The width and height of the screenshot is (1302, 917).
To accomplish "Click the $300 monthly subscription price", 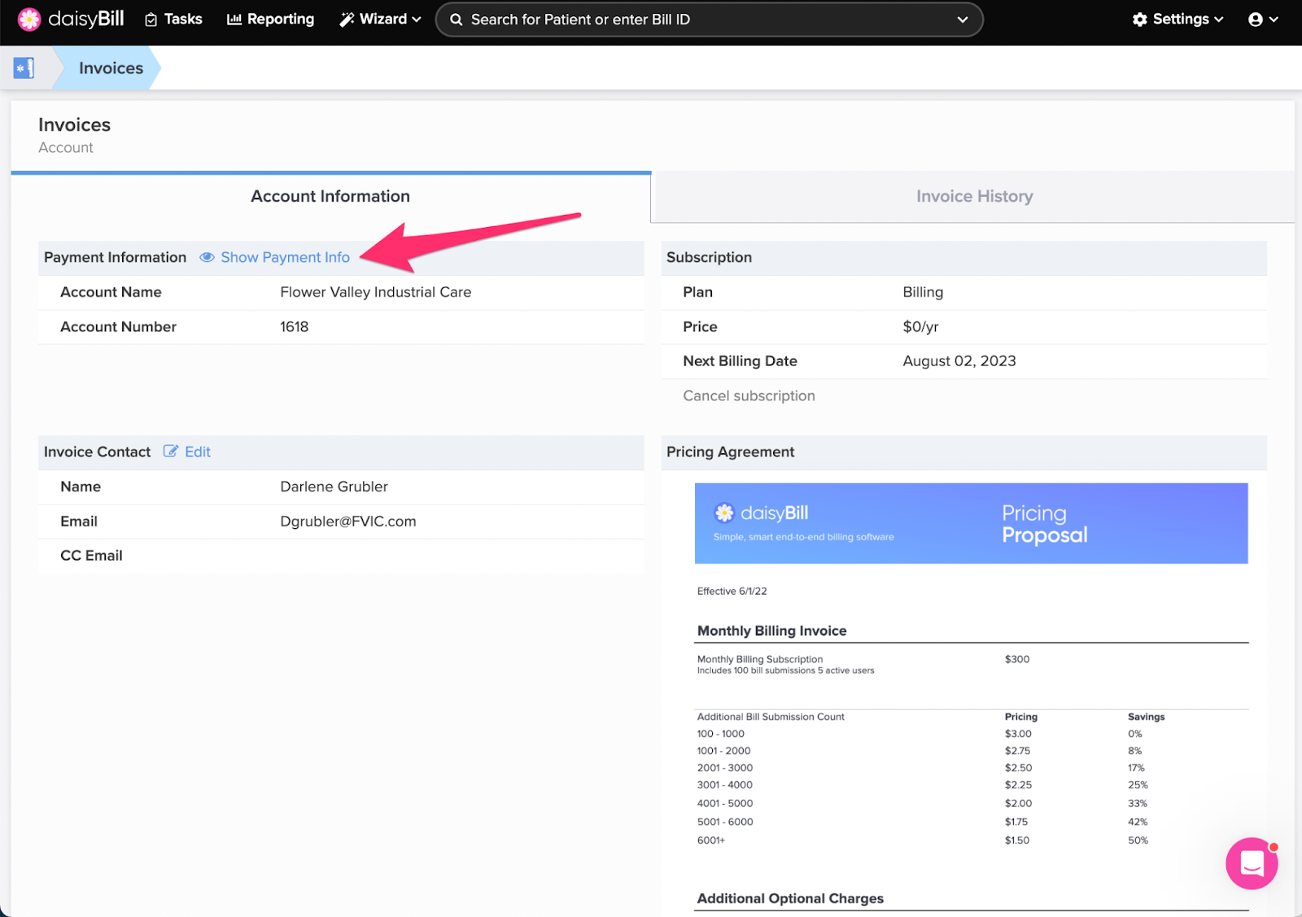I will pos(1017,659).
